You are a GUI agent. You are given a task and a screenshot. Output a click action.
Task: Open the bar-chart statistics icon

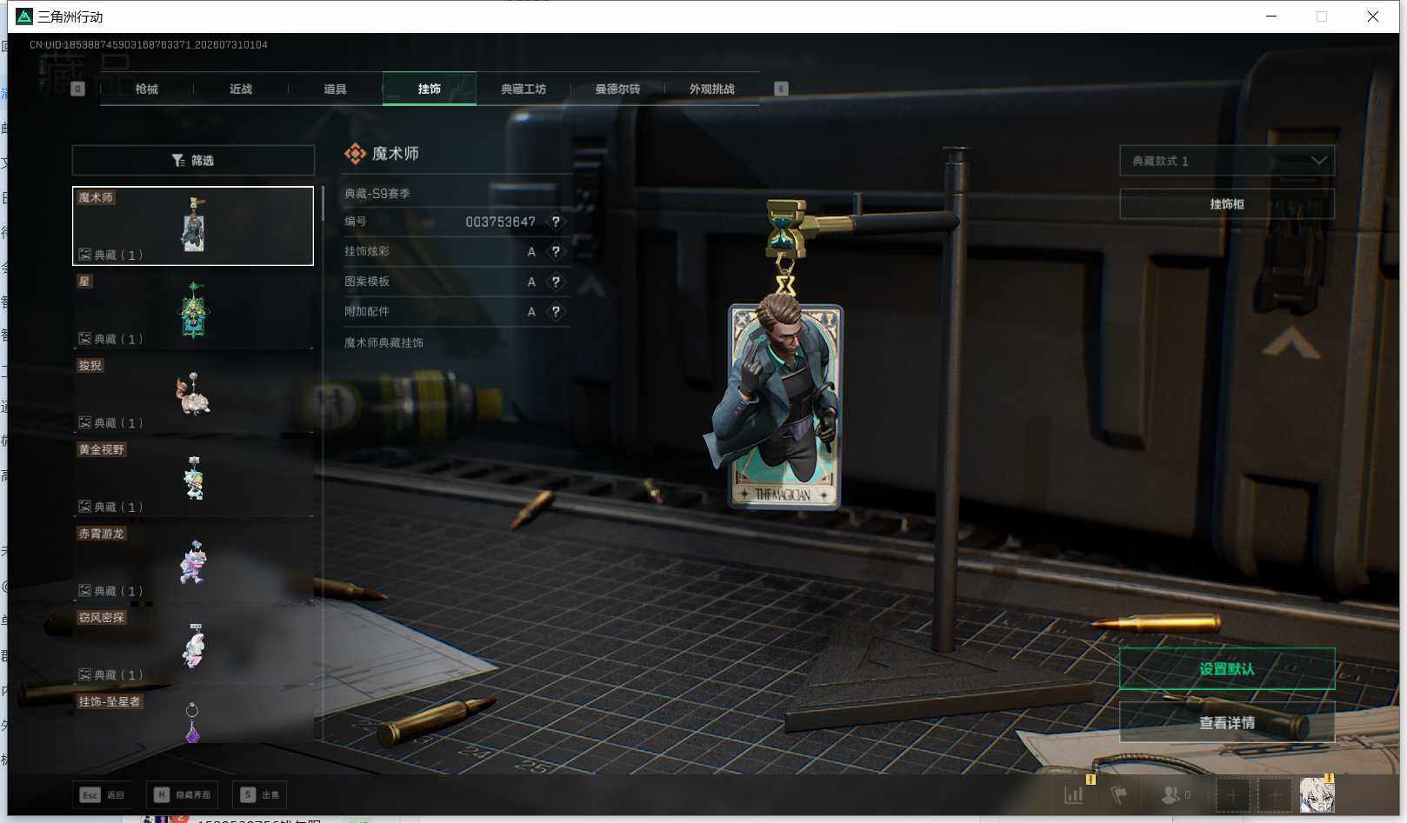point(1074,794)
